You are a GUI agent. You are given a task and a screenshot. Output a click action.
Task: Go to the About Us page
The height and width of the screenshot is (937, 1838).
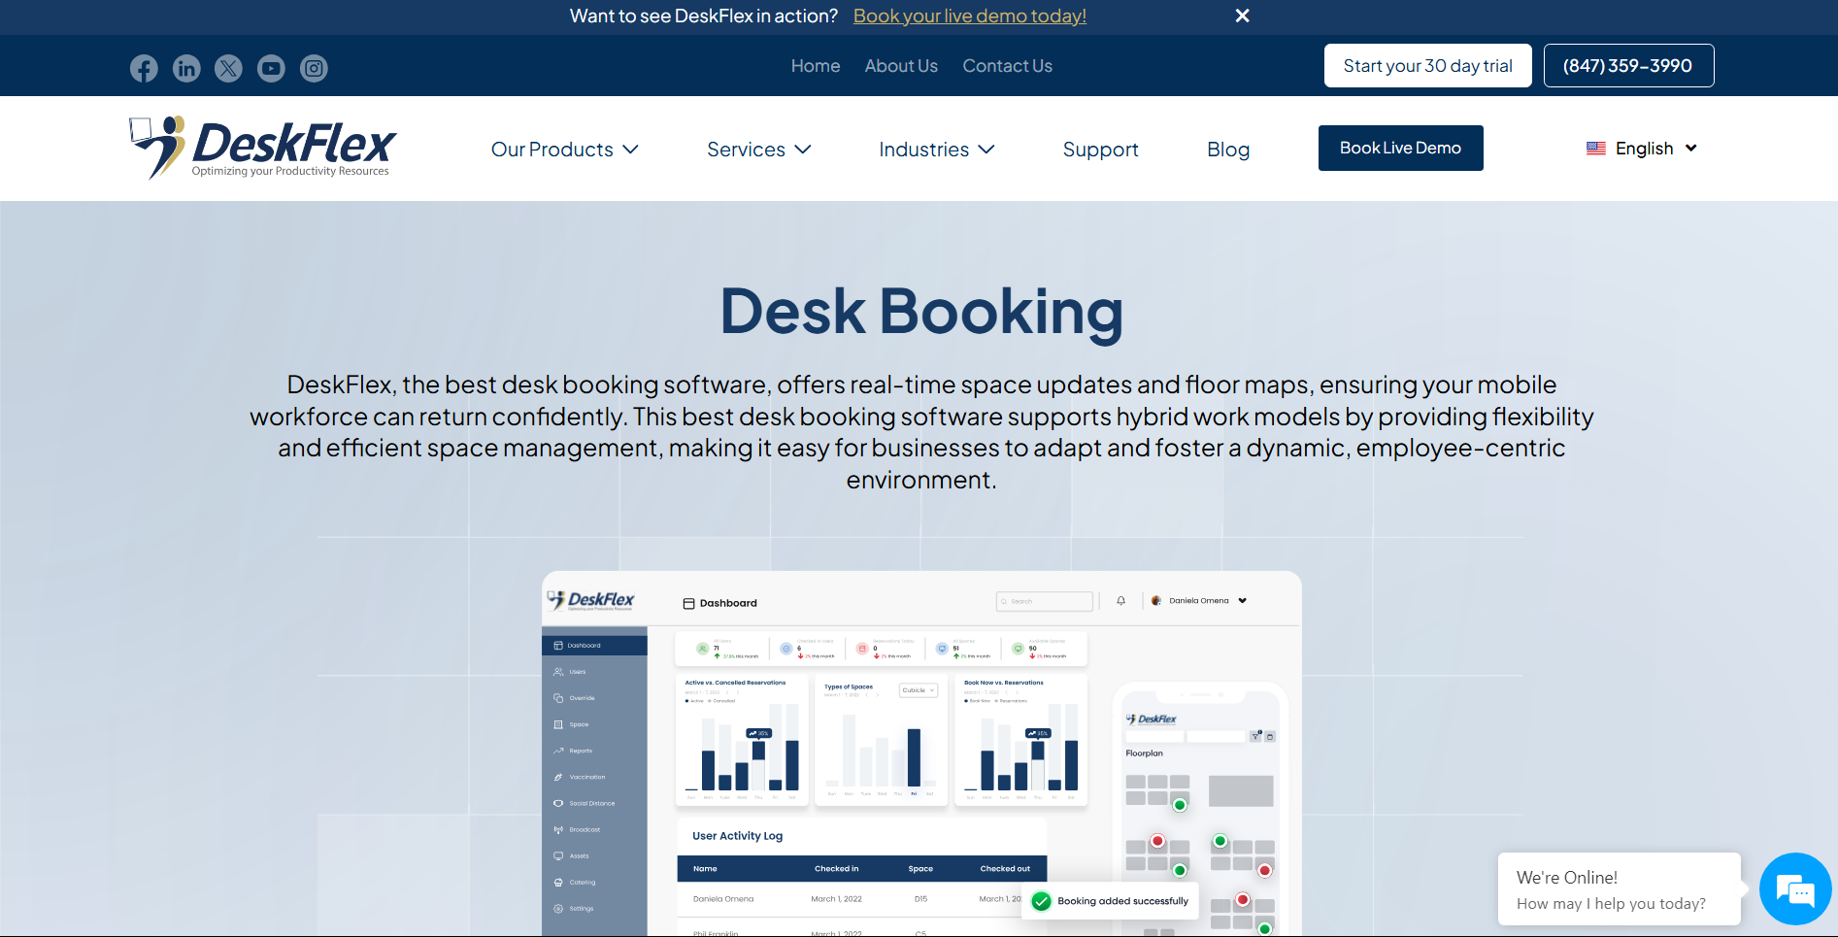point(901,65)
